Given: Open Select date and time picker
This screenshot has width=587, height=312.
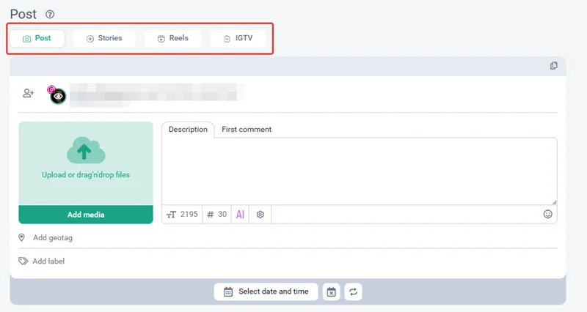Looking at the screenshot, I should pyautogui.click(x=266, y=291).
